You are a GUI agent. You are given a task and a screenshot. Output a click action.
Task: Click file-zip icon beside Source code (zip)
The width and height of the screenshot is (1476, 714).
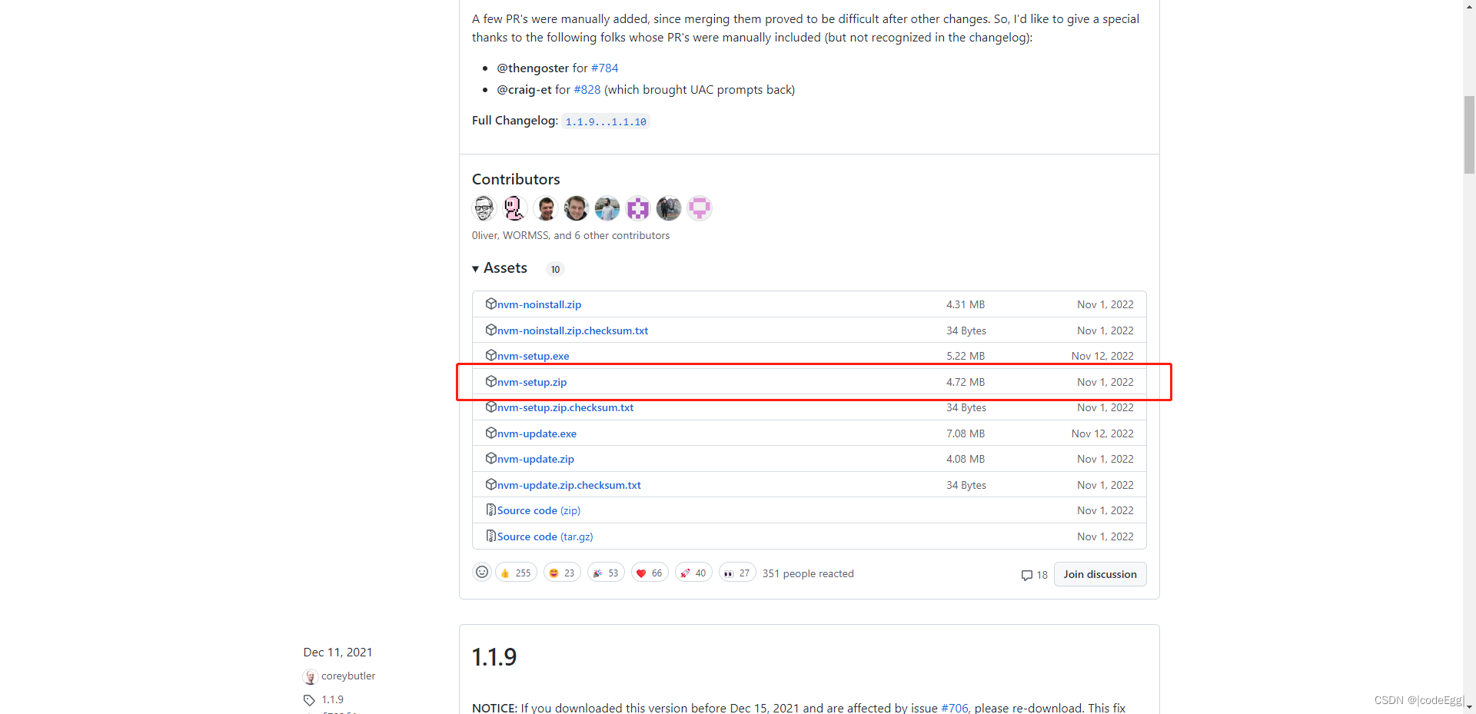(x=490, y=510)
